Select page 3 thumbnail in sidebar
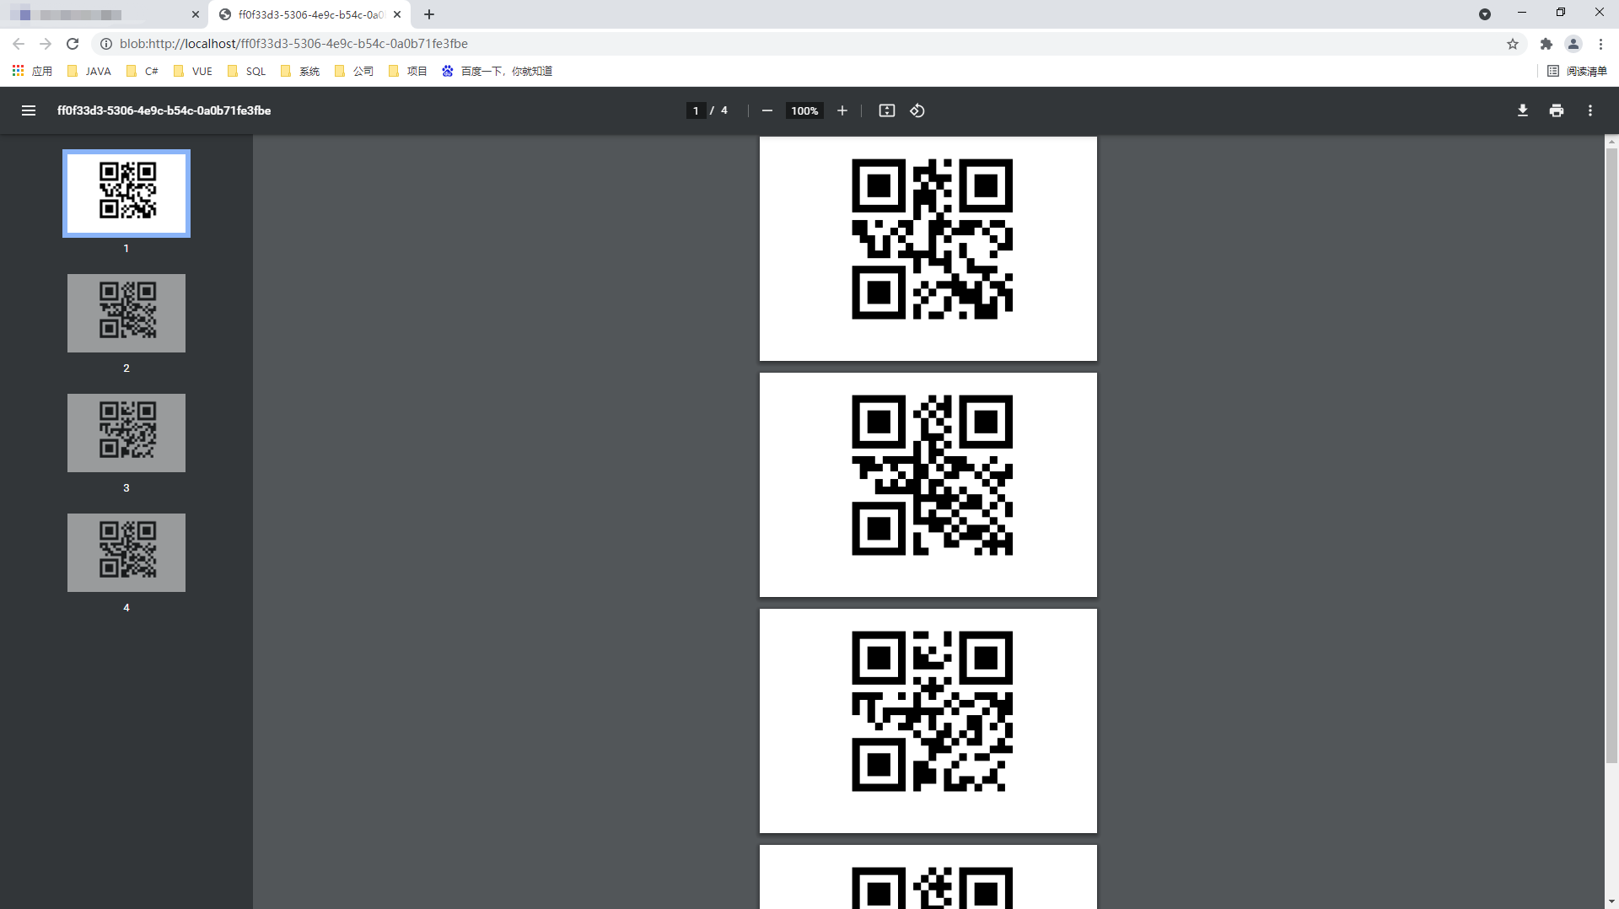 coord(126,433)
